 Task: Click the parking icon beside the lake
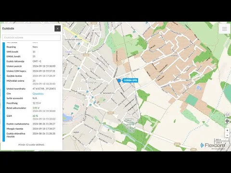72,114
